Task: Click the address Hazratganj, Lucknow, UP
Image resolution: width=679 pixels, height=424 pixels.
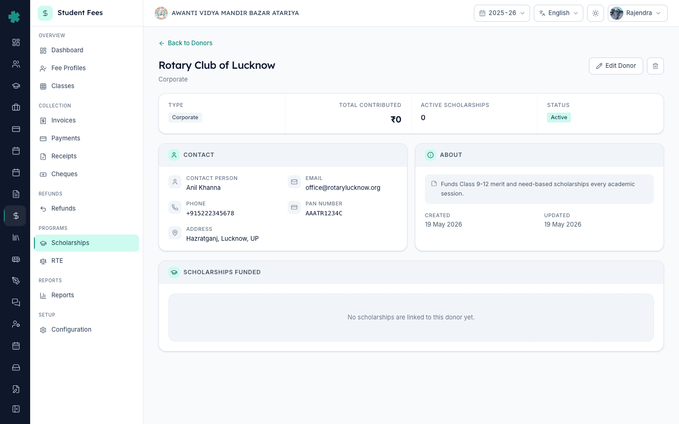Action: coord(223,239)
